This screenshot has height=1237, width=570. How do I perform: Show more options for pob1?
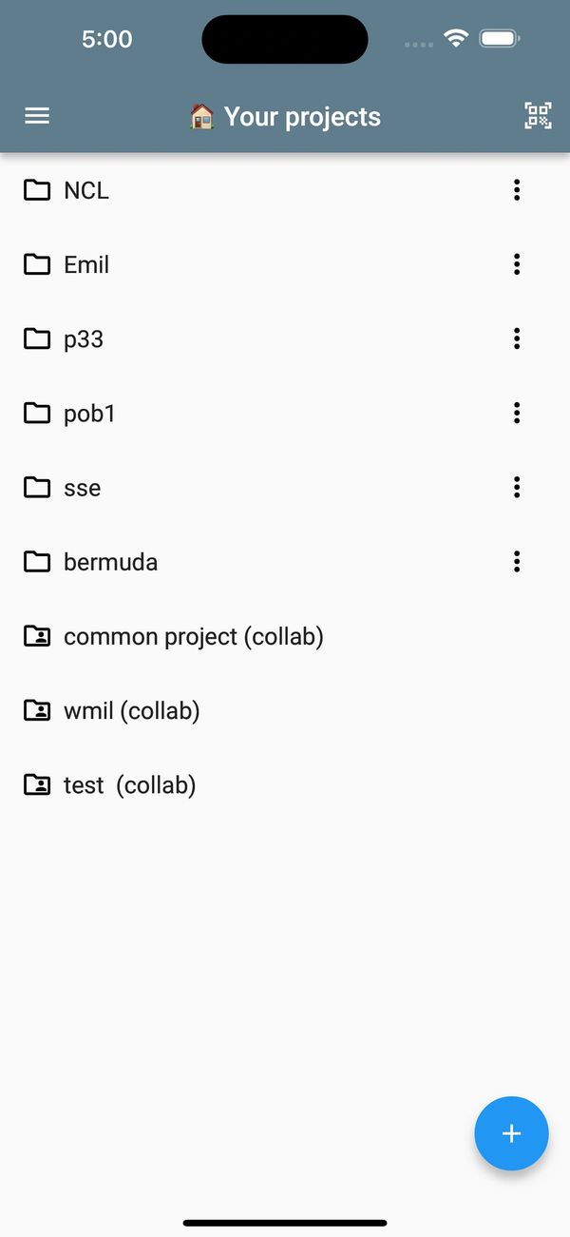[517, 413]
